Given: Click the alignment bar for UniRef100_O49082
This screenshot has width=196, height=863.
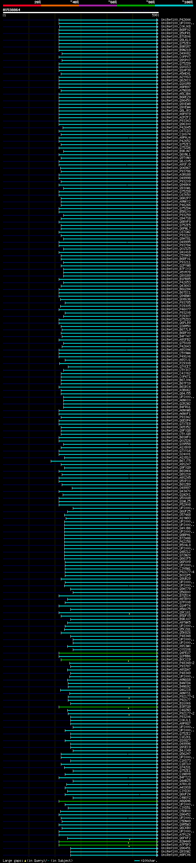Looking at the screenshot, I should coord(110,53).
